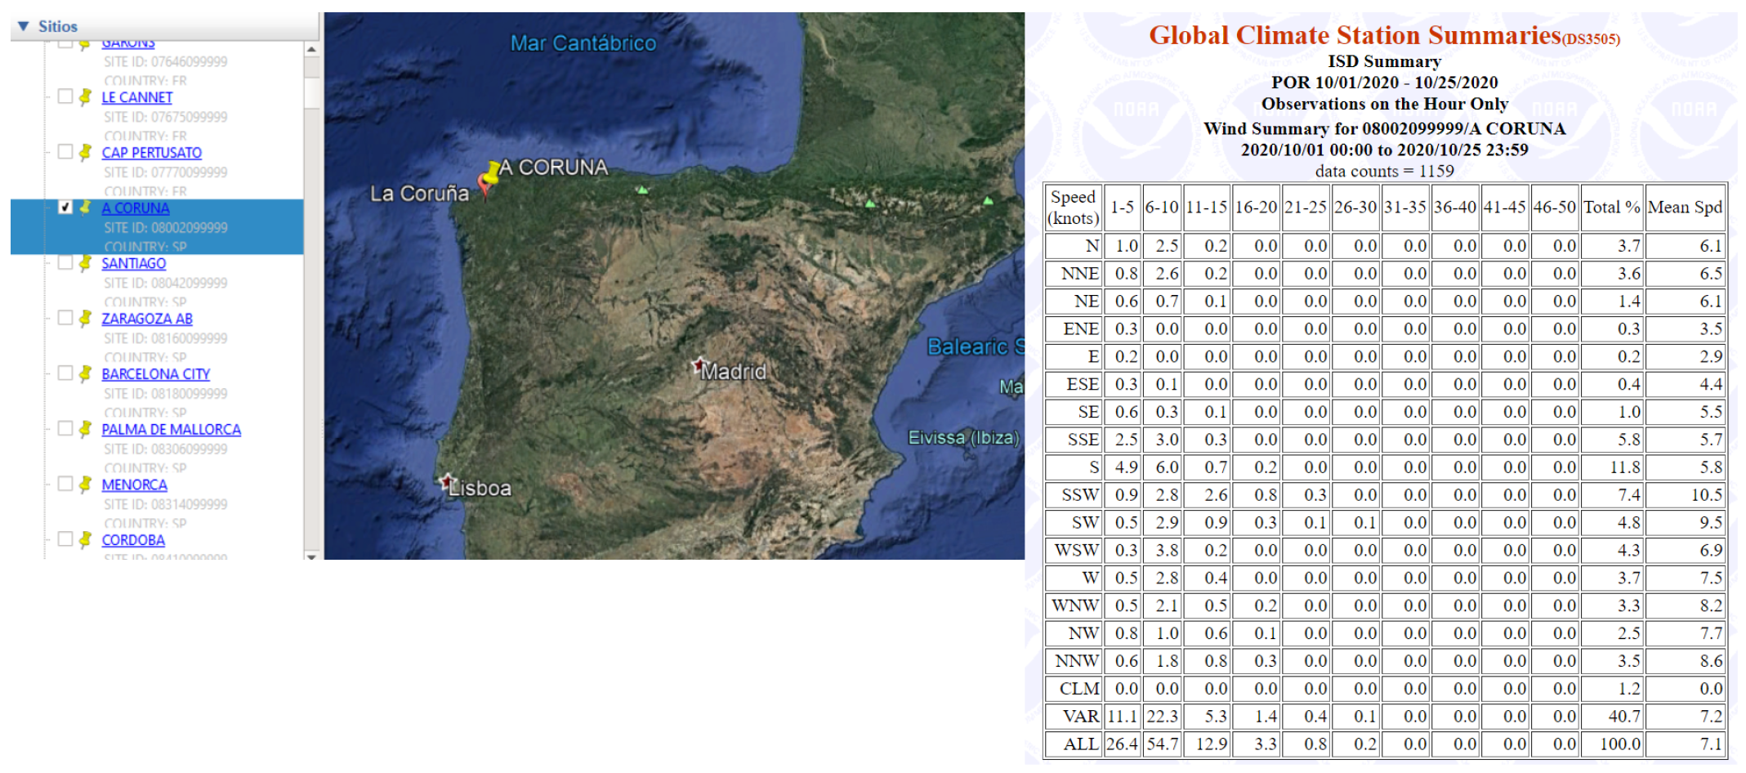Check the SANTIAGO checkbox
1746x773 pixels.
tap(65, 262)
